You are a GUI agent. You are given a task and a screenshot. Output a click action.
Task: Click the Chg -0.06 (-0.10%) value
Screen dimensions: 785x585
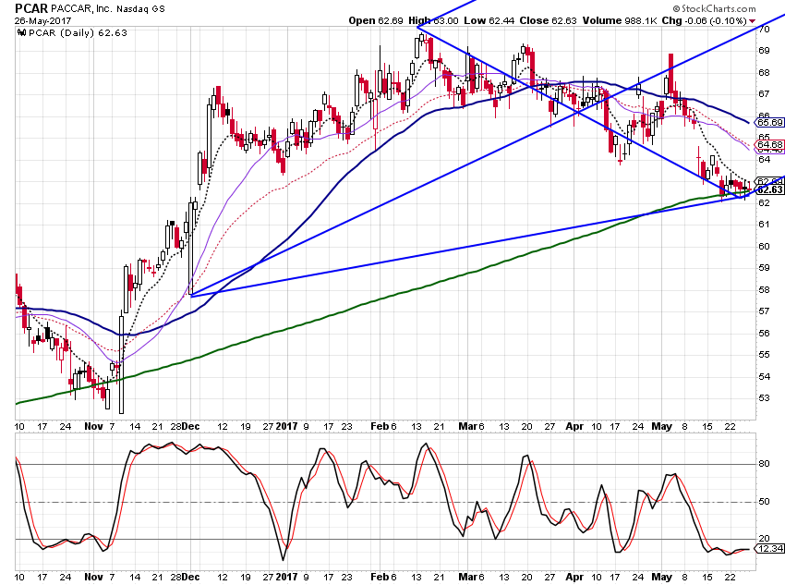tap(704, 20)
